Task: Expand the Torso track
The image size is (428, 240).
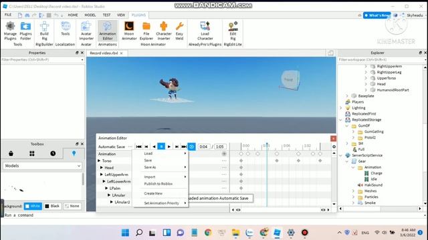Action: click(x=99, y=161)
